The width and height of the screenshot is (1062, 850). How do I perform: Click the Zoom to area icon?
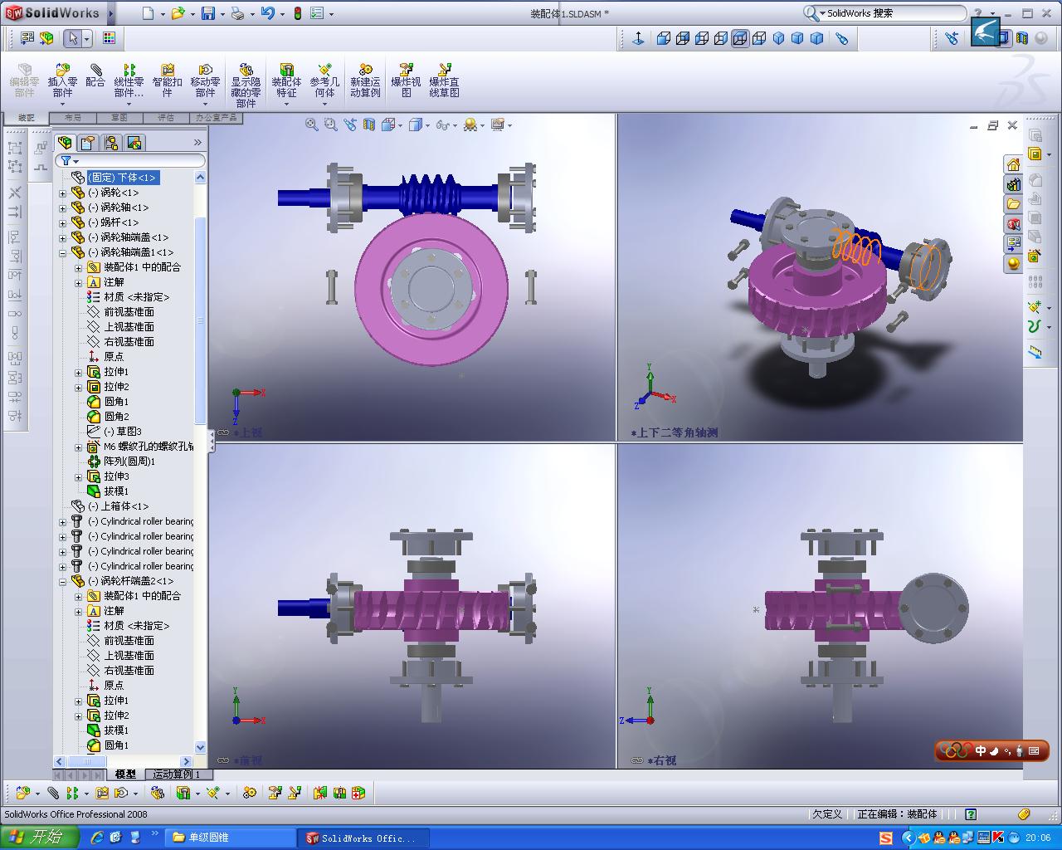pos(330,125)
